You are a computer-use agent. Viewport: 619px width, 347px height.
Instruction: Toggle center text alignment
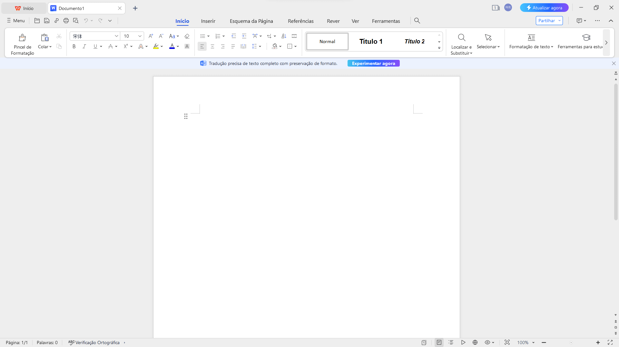(212, 46)
